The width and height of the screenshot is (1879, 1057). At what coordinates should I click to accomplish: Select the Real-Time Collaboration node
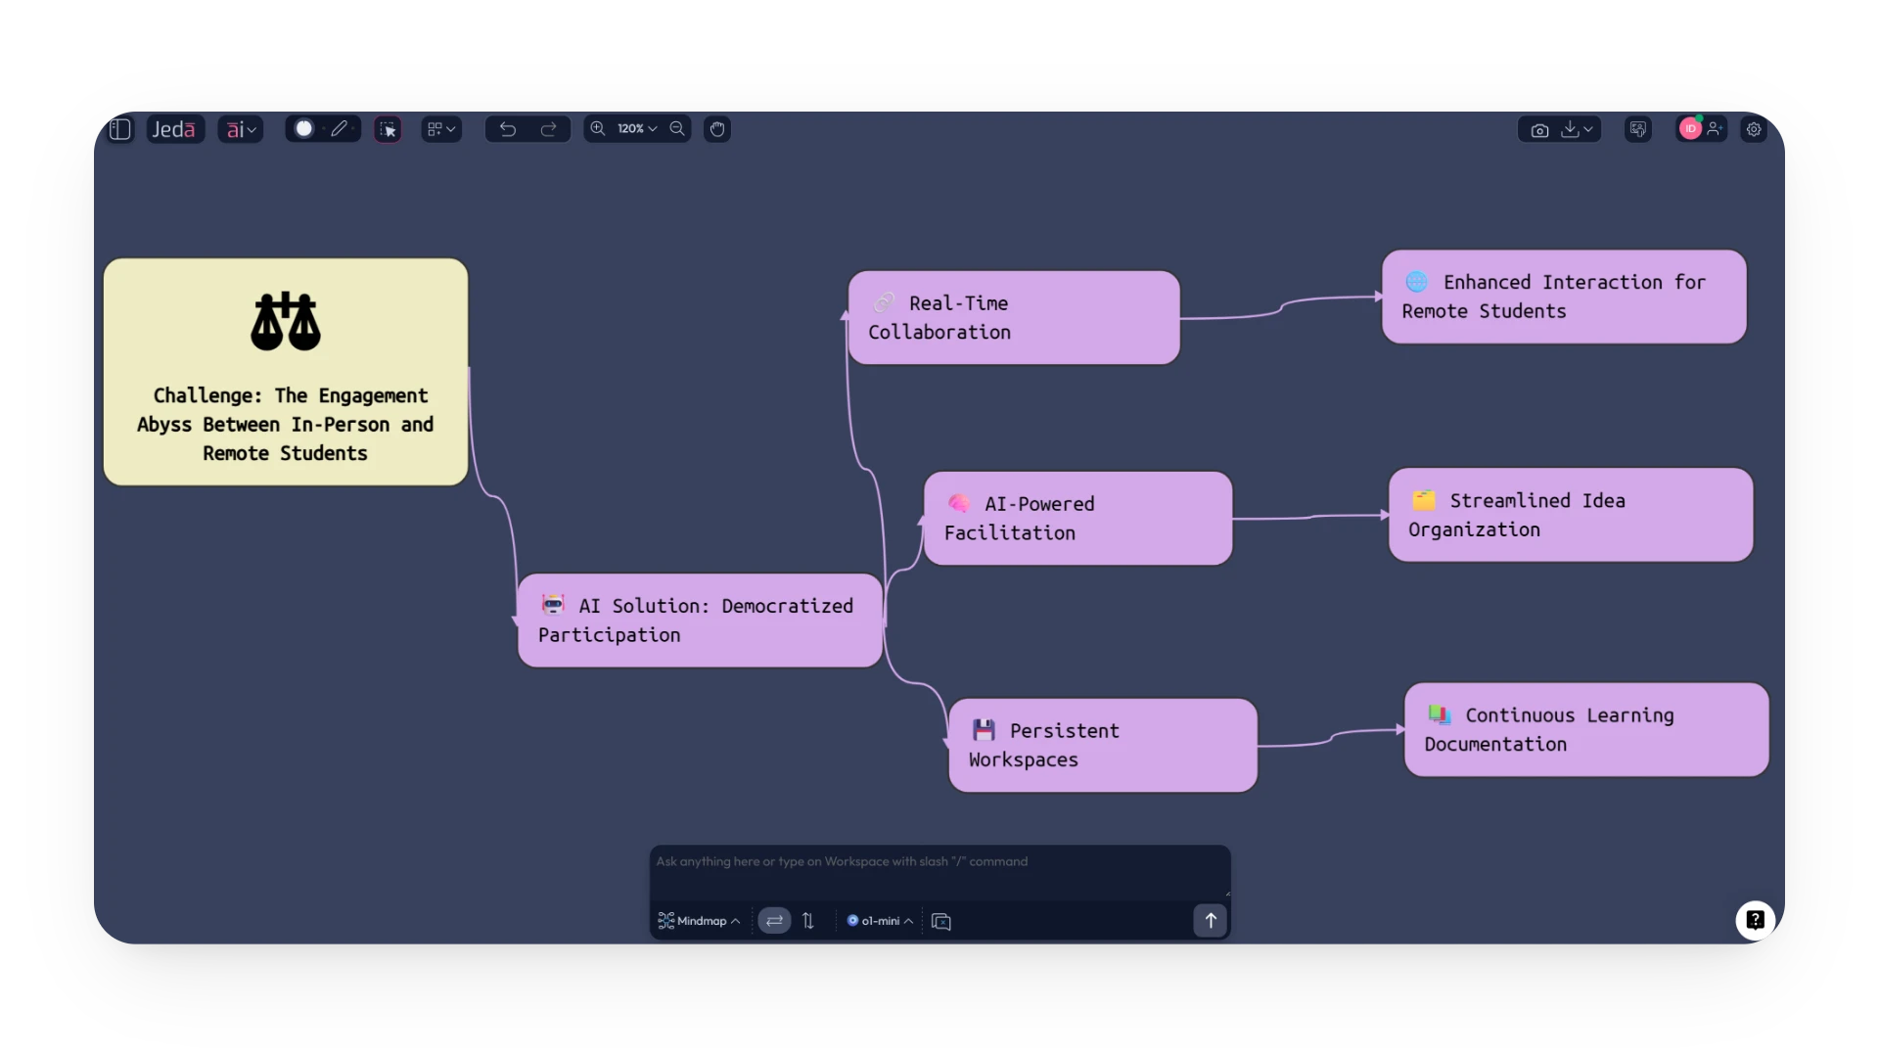pyautogui.click(x=1014, y=318)
